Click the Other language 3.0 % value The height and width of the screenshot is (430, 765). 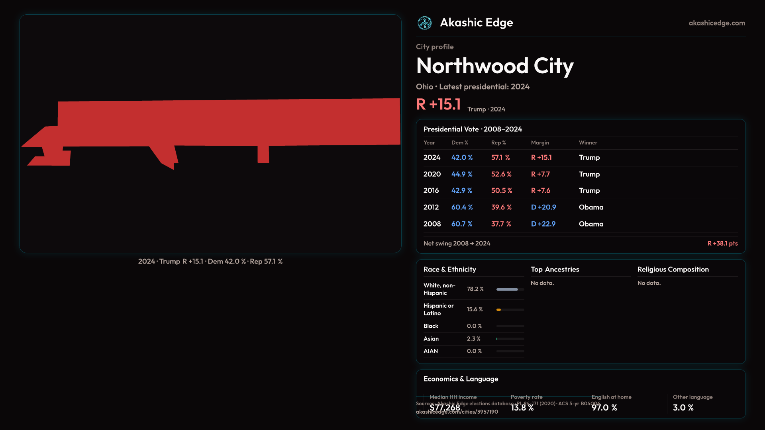pyautogui.click(x=683, y=408)
